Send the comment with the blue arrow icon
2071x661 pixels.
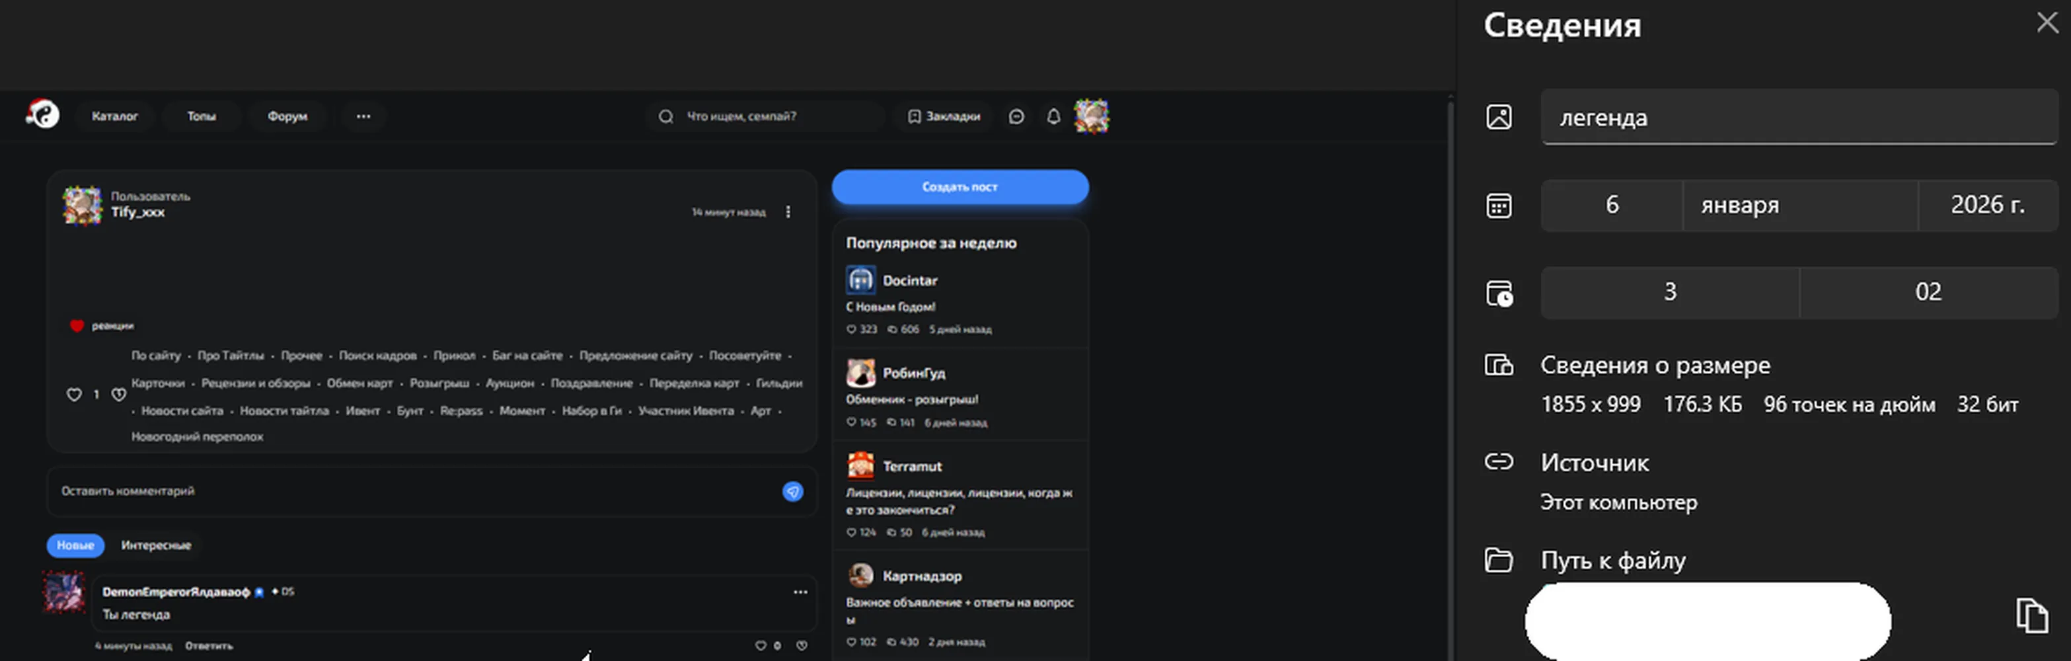793,491
